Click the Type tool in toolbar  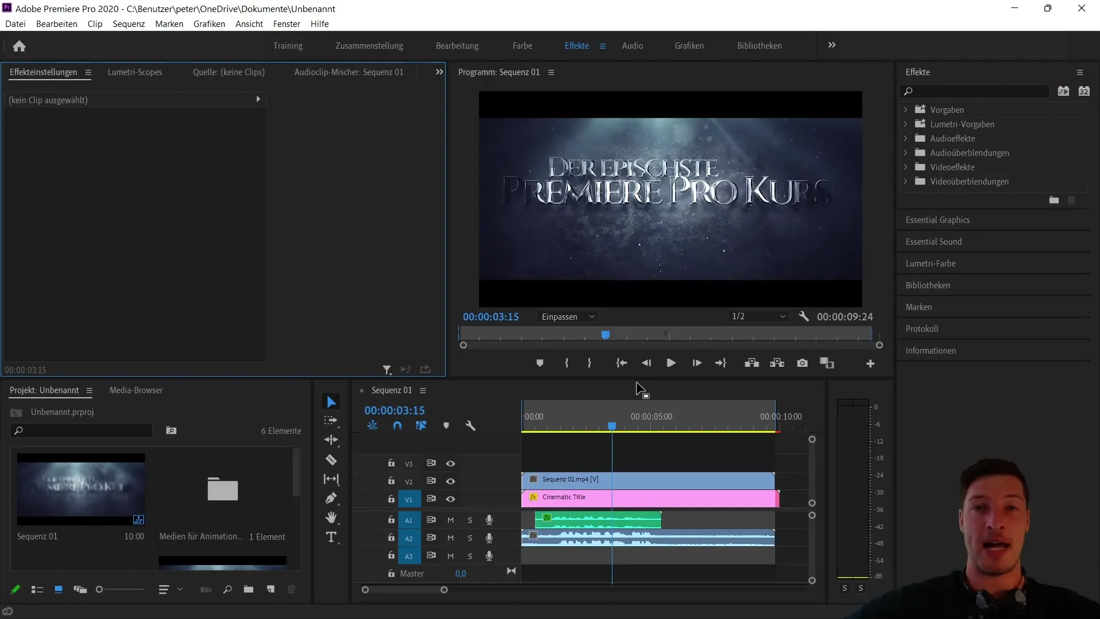point(331,538)
